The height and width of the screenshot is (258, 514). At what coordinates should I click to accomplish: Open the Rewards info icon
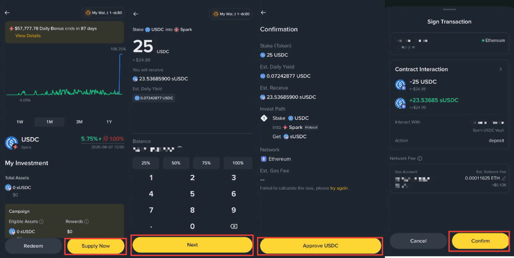tap(86, 222)
